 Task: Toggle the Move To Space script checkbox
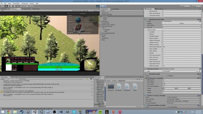point(148,96)
